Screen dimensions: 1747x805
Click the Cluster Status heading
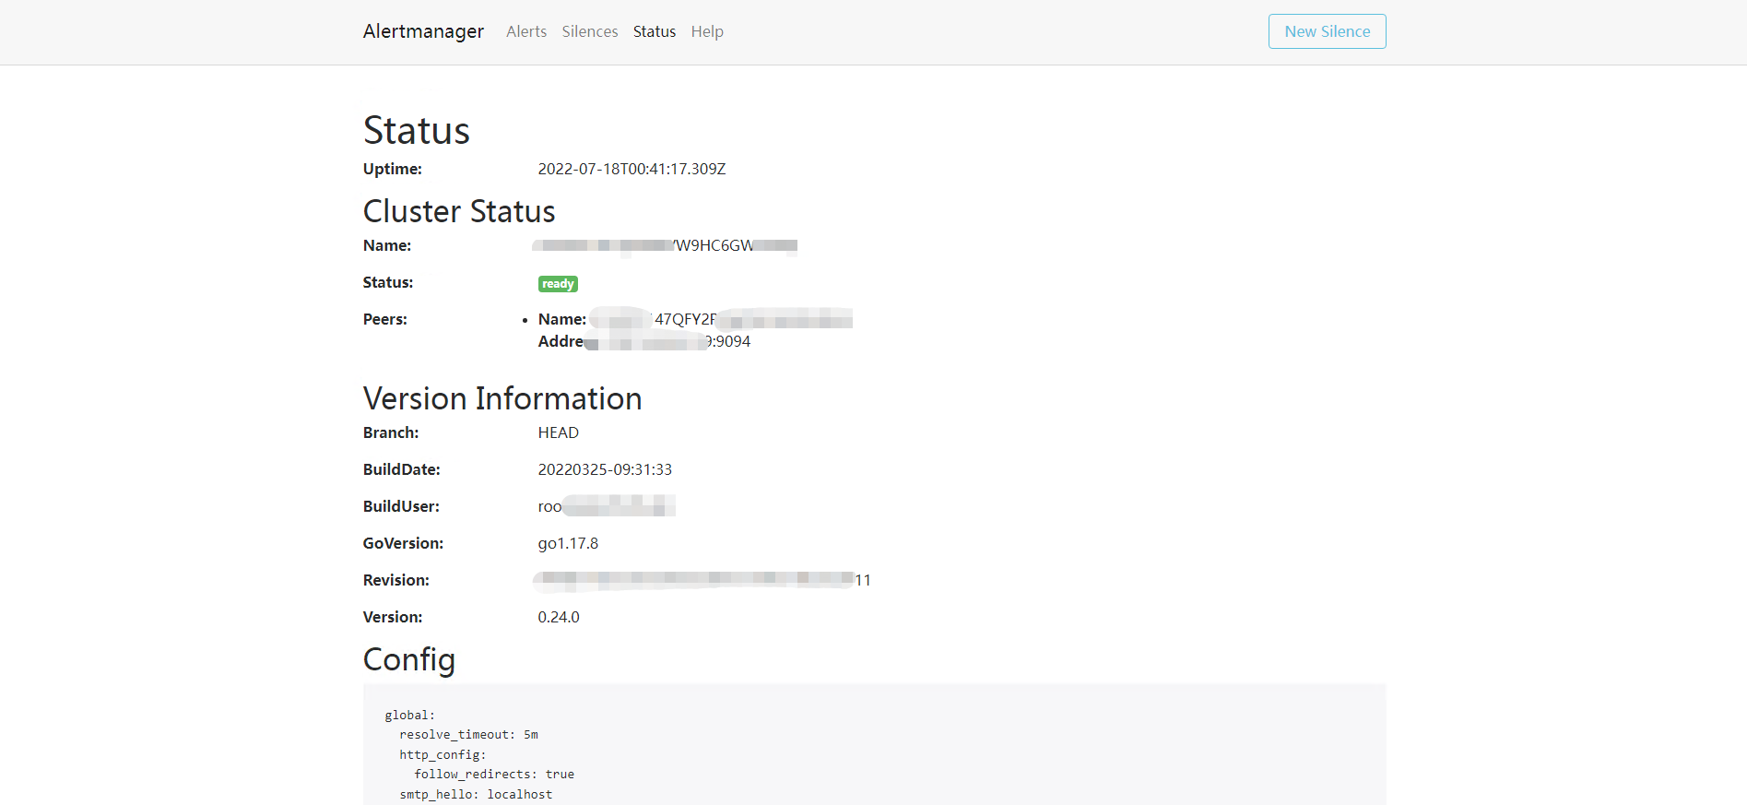pyautogui.click(x=459, y=211)
